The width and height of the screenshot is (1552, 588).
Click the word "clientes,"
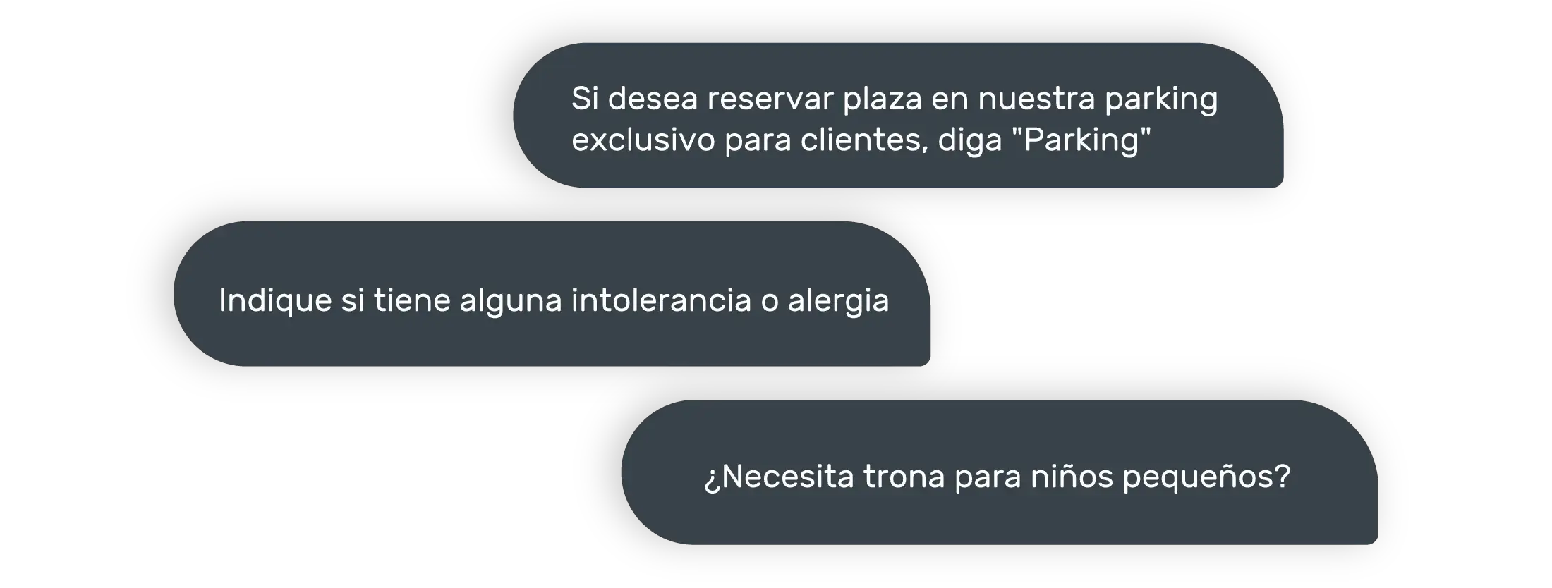(x=865, y=140)
